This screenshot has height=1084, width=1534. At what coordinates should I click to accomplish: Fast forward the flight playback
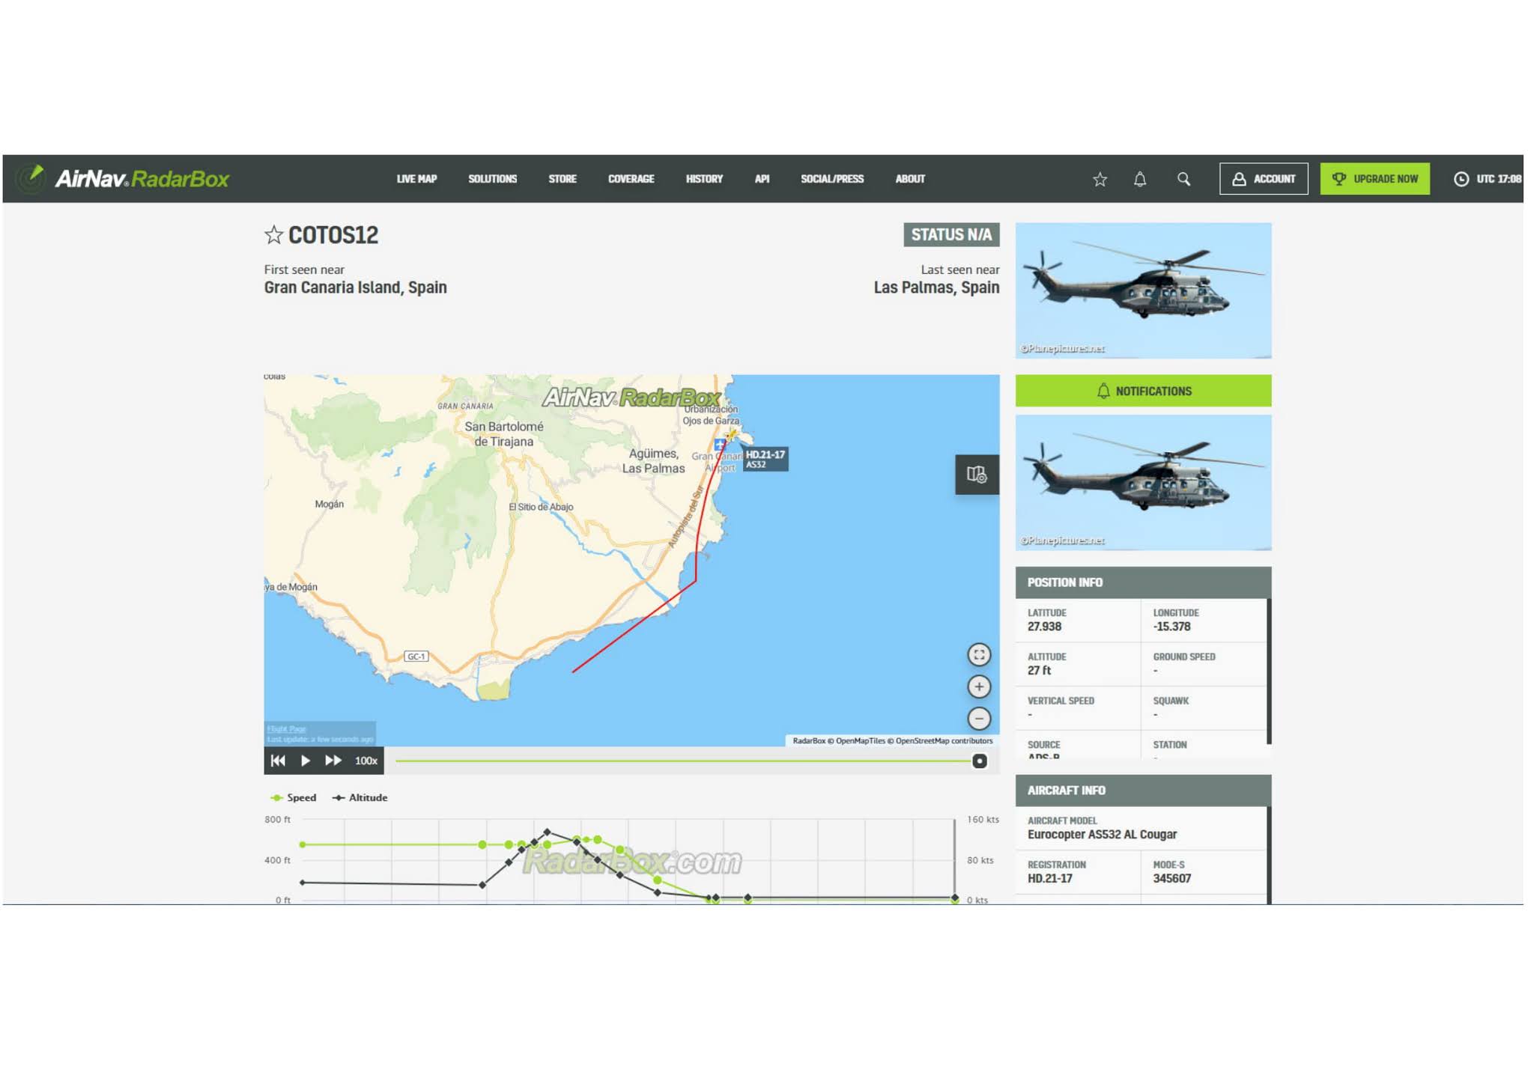tap(333, 761)
